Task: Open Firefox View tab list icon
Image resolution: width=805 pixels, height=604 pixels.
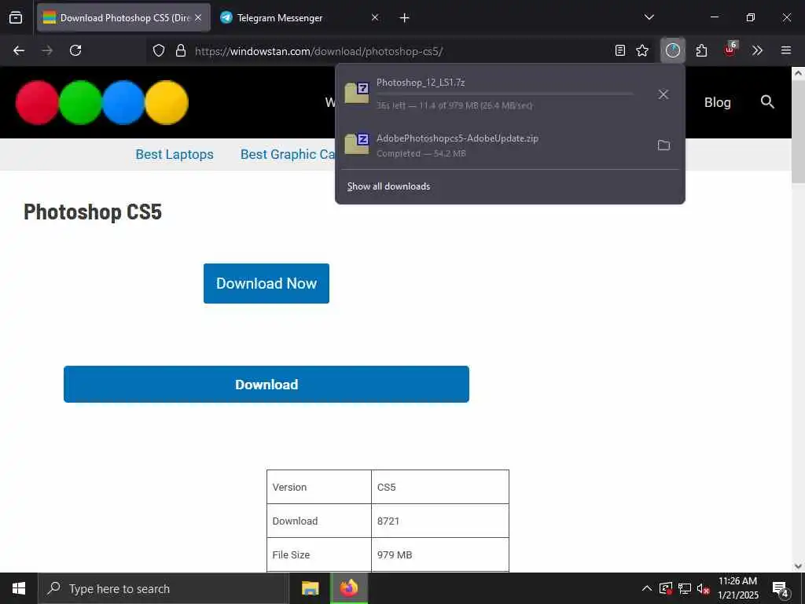Action: 16,18
